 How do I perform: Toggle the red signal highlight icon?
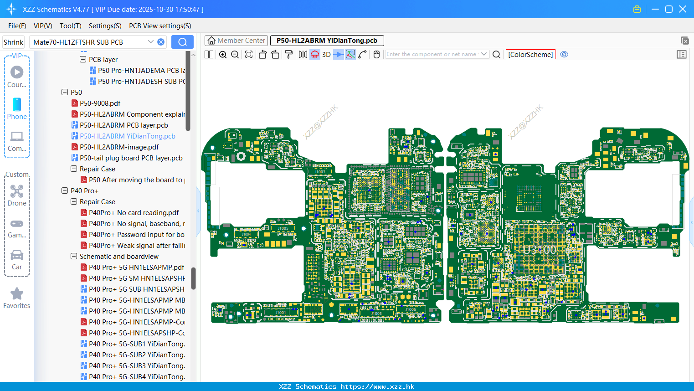coord(315,54)
